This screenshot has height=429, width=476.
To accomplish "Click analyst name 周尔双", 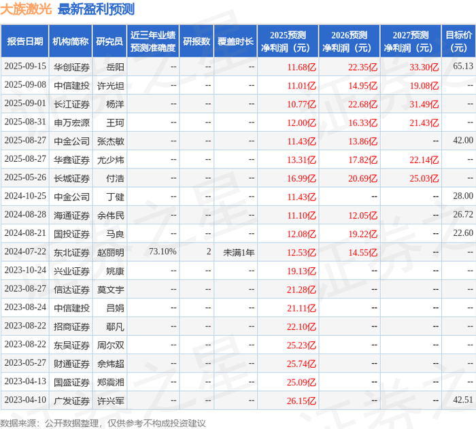I will [x=110, y=345].
